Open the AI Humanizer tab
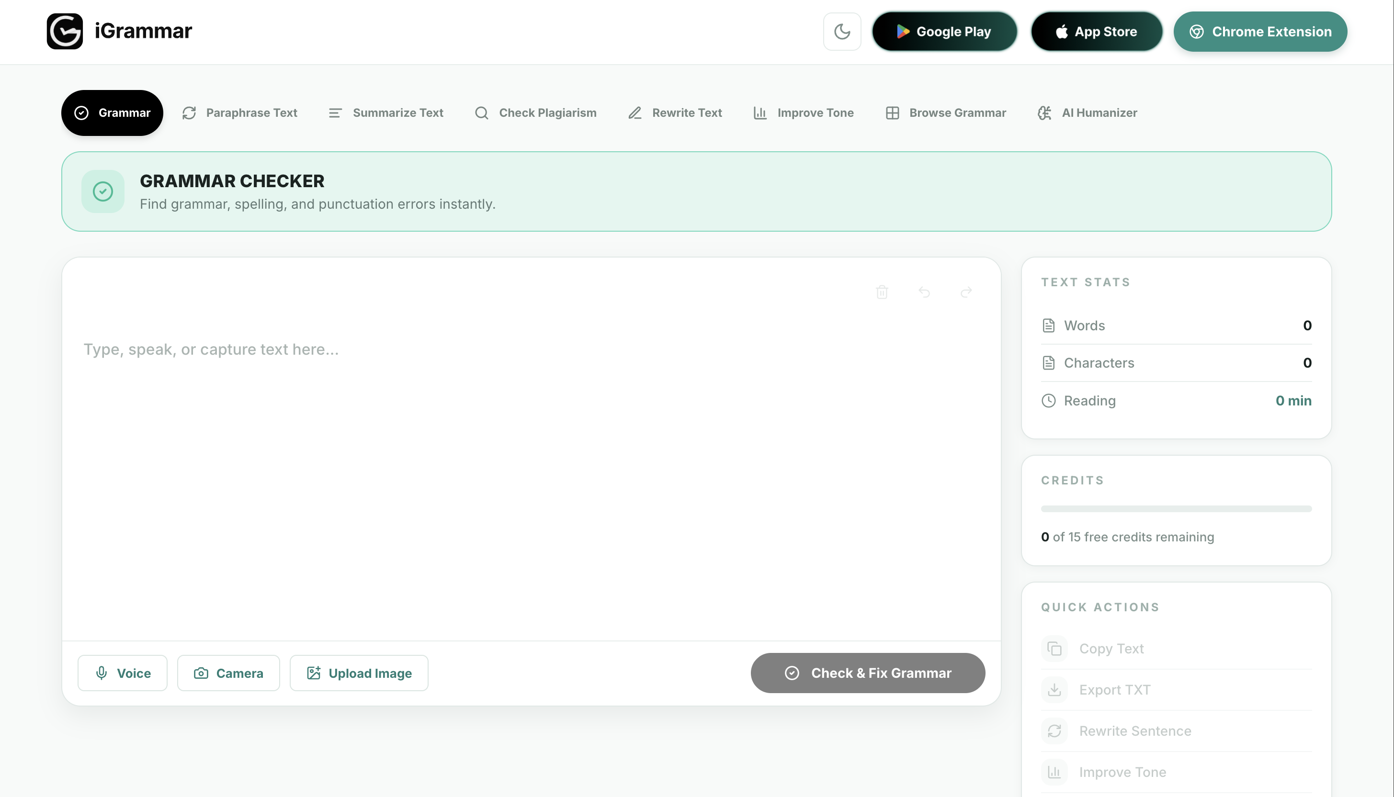This screenshot has width=1394, height=797. [x=1087, y=113]
